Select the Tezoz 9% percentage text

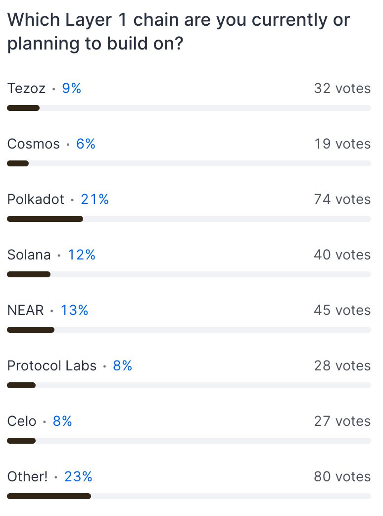[71, 88]
